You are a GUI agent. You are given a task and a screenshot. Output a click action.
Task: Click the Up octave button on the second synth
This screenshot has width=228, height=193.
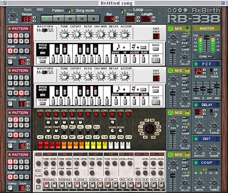(125, 102)
